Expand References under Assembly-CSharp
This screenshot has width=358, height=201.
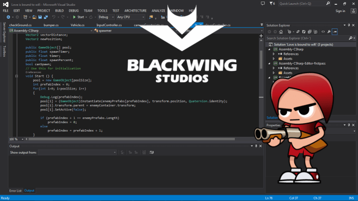click(274, 54)
